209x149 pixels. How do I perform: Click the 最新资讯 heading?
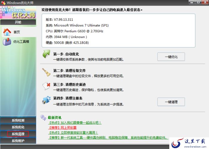pyautogui.click(x=55, y=118)
